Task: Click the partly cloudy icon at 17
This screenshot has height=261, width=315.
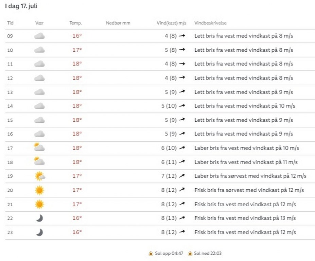Action: click(x=39, y=147)
